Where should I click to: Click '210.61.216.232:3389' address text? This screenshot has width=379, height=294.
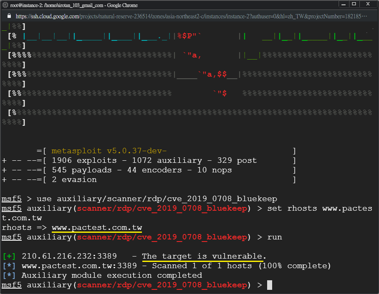click(x=69, y=256)
